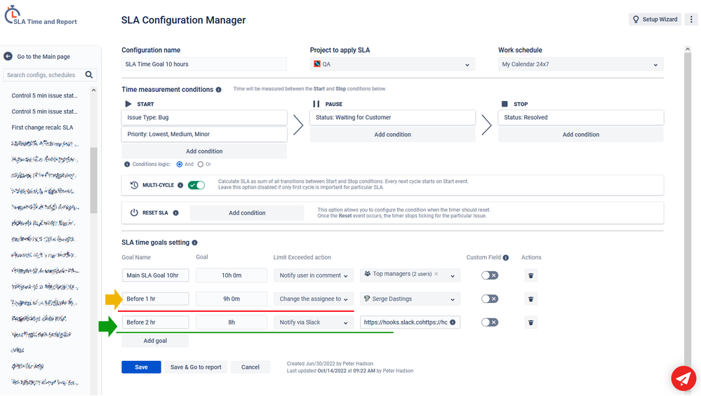Viewport: 701px width, 396px height.
Task: Click Configuration name input field
Action: (x=204, y=64)
